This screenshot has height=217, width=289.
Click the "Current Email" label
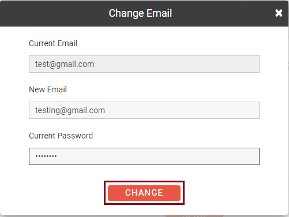53,43
